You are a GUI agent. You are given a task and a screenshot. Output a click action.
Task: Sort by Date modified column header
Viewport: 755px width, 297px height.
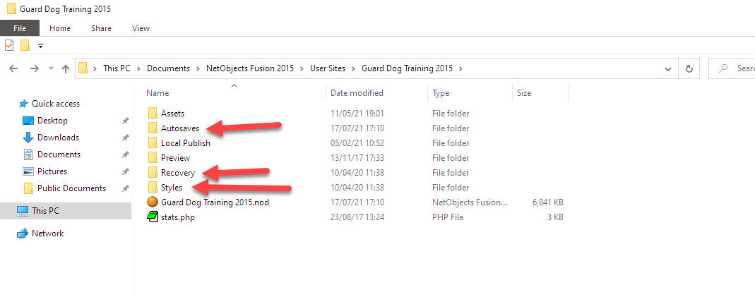tap(357, 92)
